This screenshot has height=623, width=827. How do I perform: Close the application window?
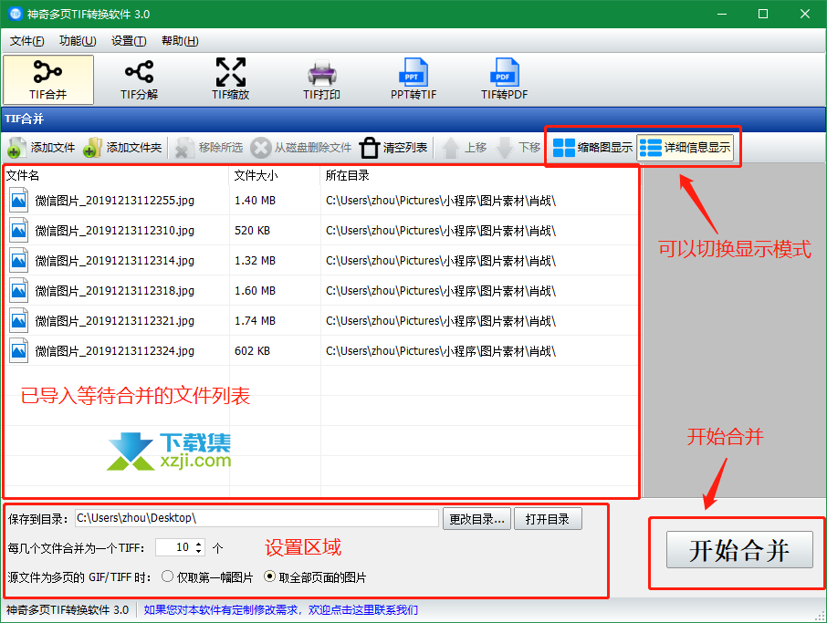805,14
